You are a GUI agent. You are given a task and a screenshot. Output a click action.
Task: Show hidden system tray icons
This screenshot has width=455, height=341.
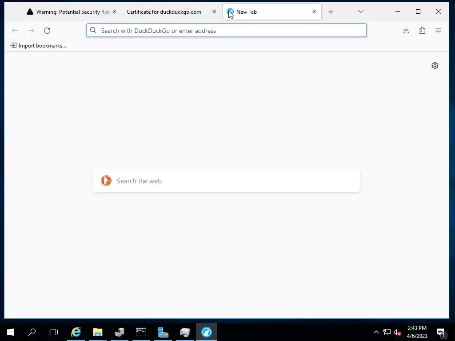(x=376, y=332)
